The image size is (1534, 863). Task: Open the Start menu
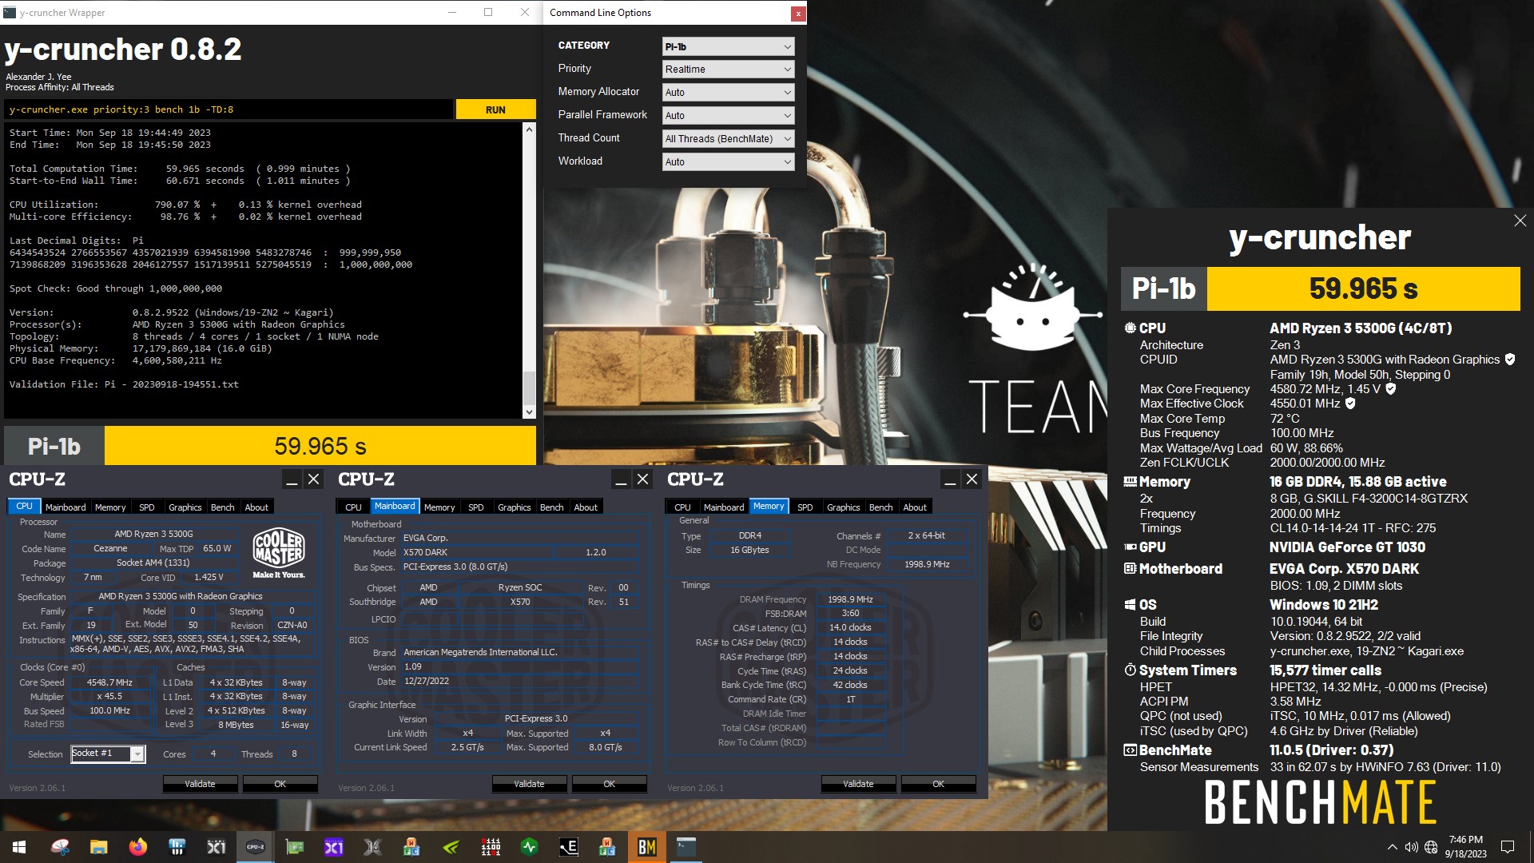click(x=19, y=847)
